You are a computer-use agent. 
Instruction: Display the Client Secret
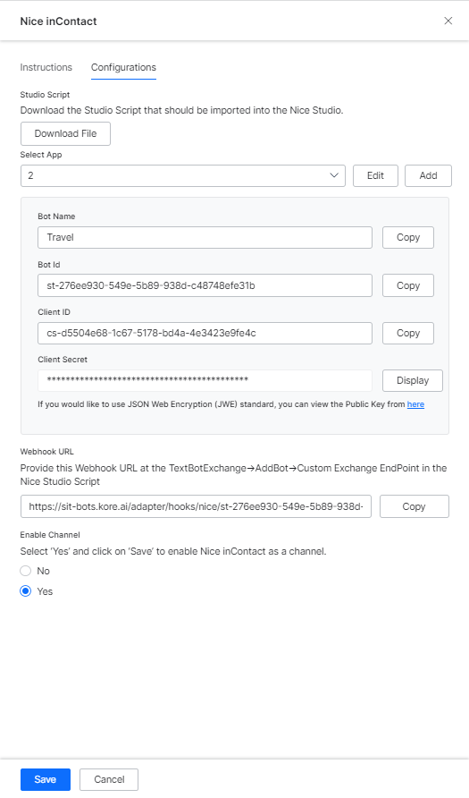[413, 381]
